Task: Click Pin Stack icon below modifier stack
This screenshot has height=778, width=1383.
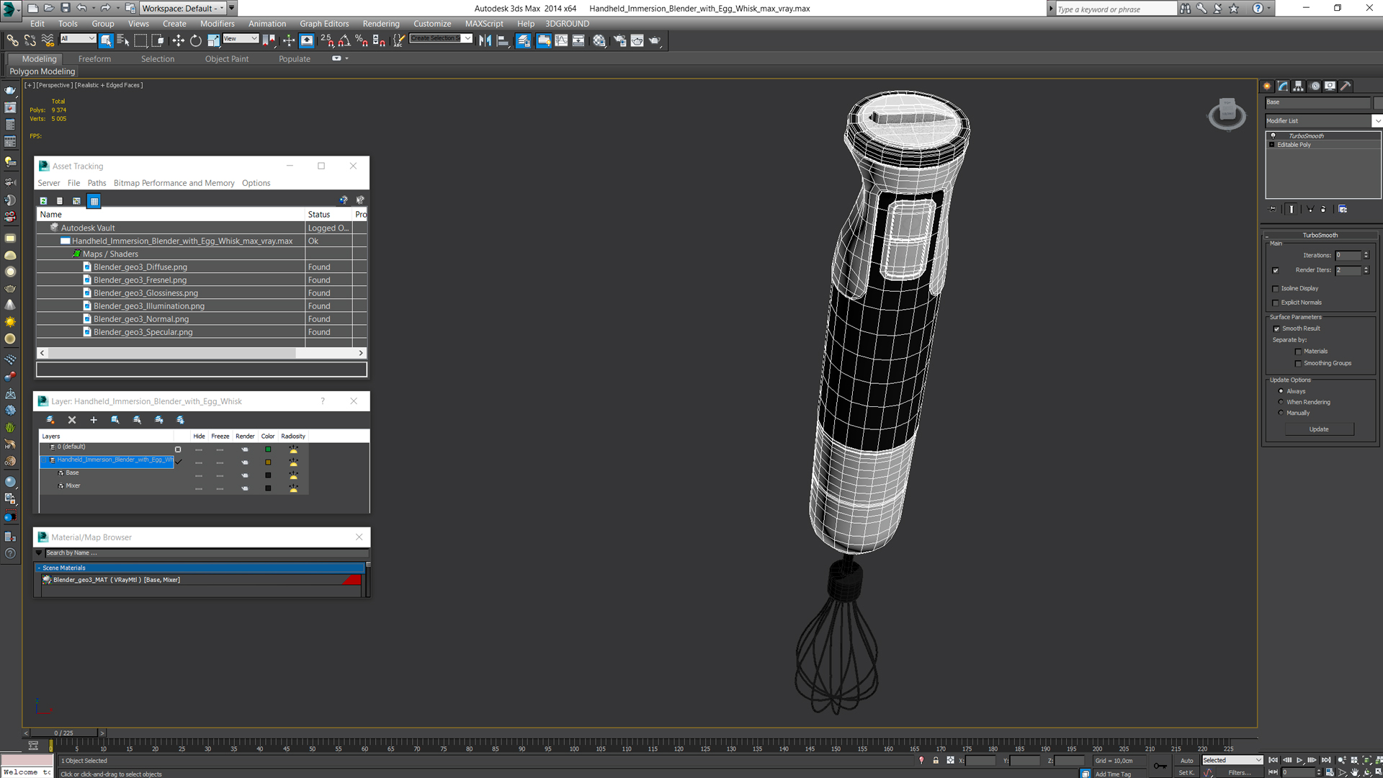Action: coord(1273,209)
